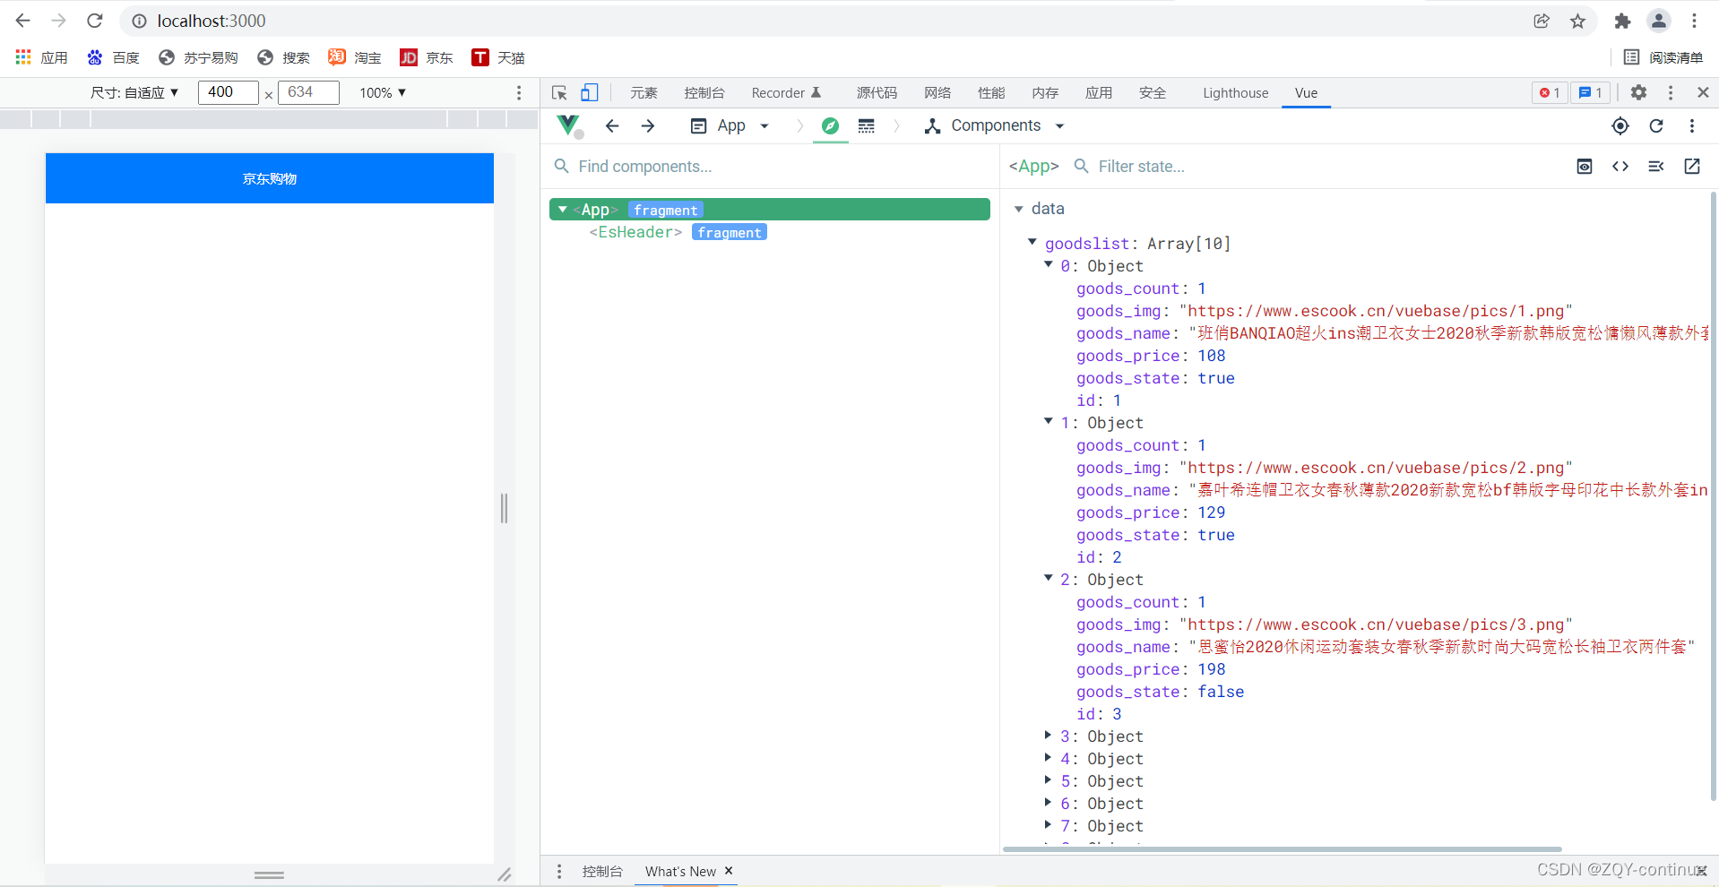Share this page icon in address bar
This screenshot has height=887, width=1719.
(1542, 21)
